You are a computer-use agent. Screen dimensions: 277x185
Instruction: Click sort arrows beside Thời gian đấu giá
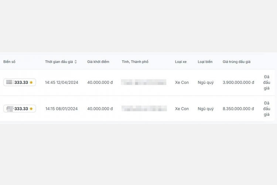coord(76,62)
